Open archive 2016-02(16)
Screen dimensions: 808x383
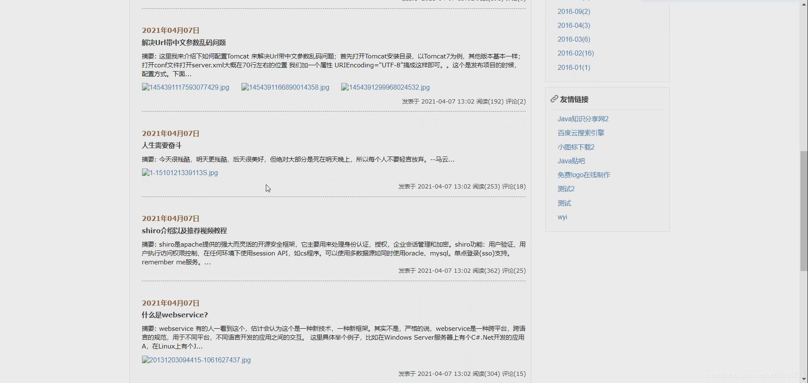(x=575, y=53)
